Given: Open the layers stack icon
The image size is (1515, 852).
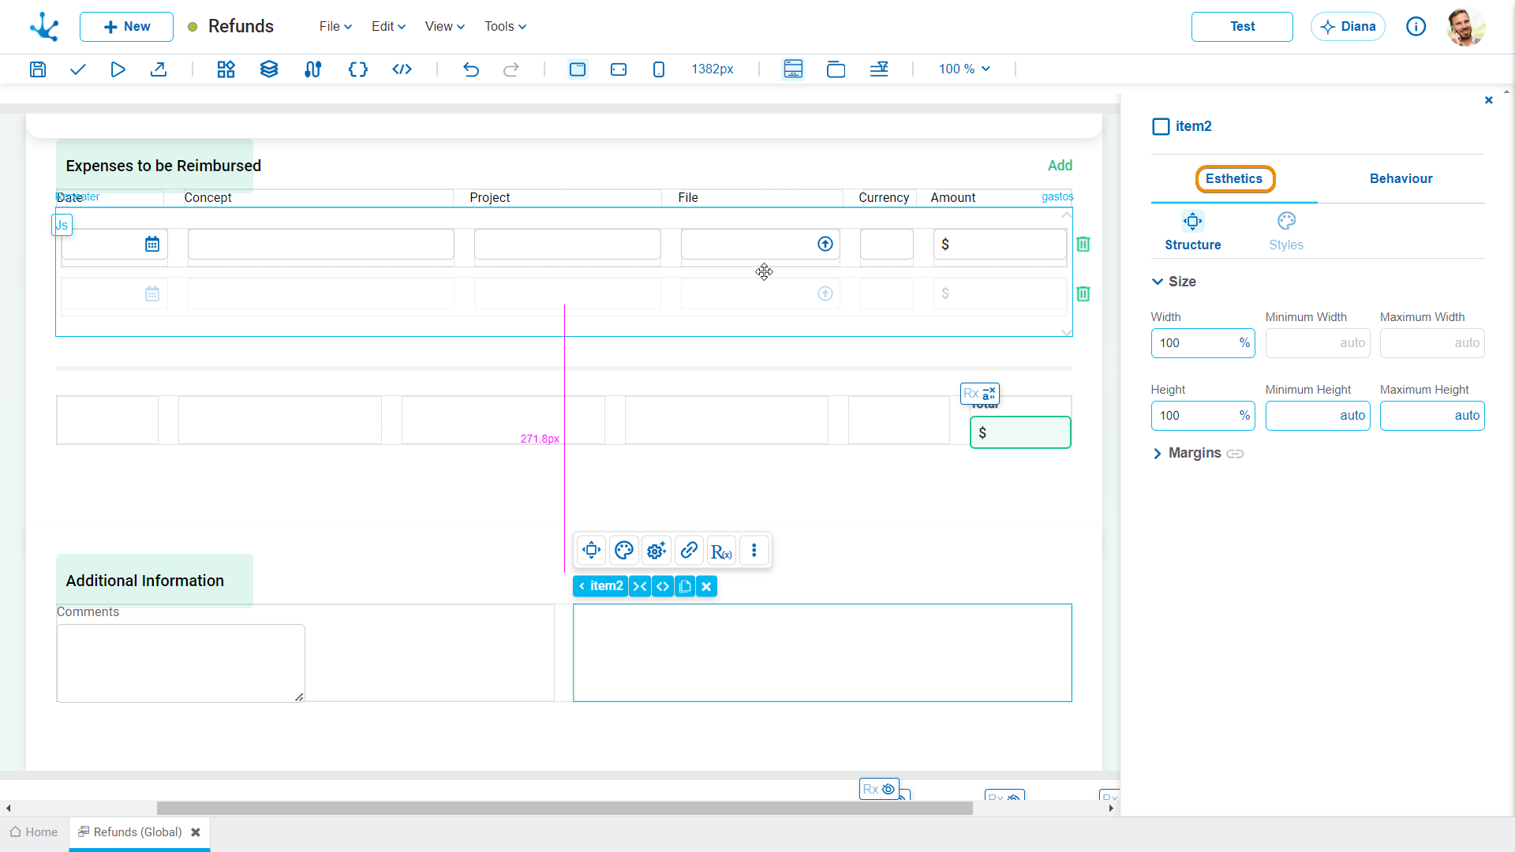Looking at the screenshot, I should [269, 69].
